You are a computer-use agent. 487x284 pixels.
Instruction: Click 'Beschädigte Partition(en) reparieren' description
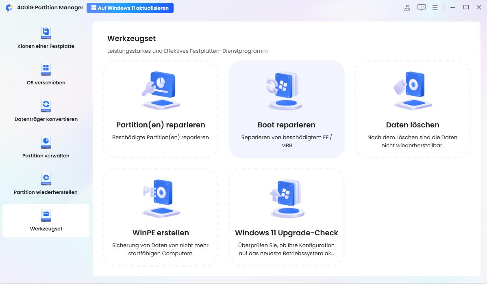161,138
